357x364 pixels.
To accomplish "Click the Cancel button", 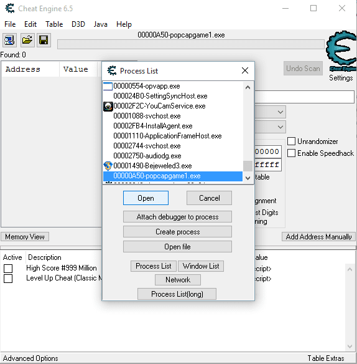I will tap(209, 198).
